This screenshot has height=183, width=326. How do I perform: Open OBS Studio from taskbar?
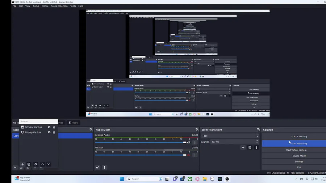(227, 179)
